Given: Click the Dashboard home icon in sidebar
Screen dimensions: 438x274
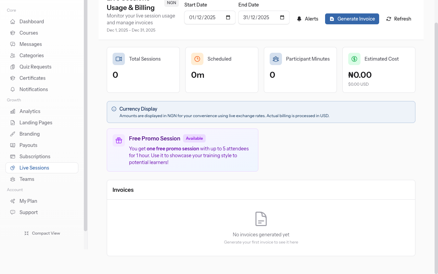Looking at the screenshot, I should click(13, 22).
